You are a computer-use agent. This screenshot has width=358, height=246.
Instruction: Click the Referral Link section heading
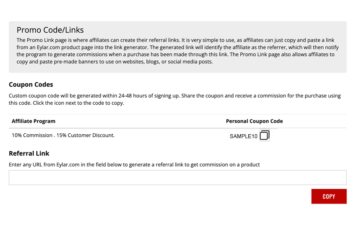[x=29, y=153]
